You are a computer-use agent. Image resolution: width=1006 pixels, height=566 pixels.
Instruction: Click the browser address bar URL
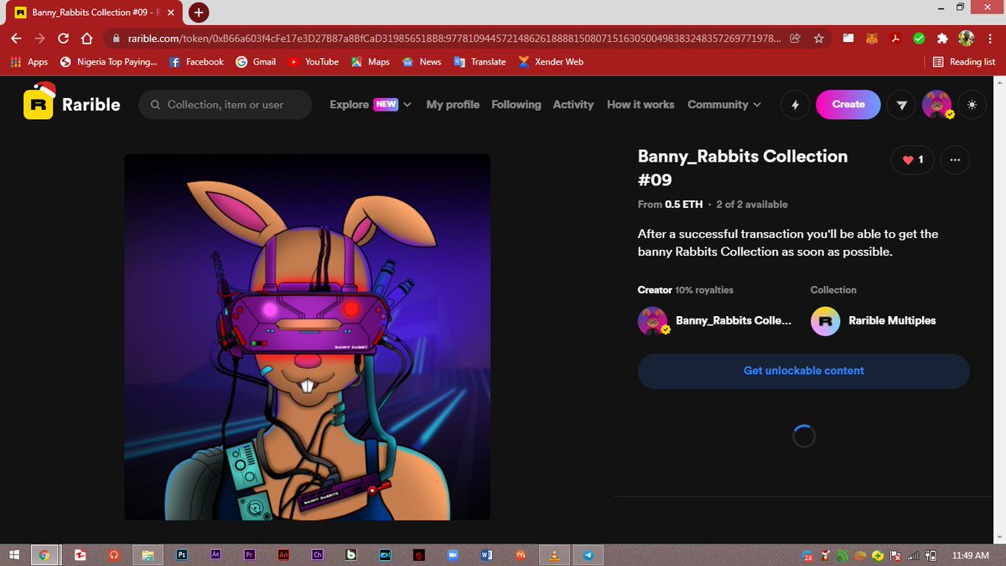click(454, 39)
